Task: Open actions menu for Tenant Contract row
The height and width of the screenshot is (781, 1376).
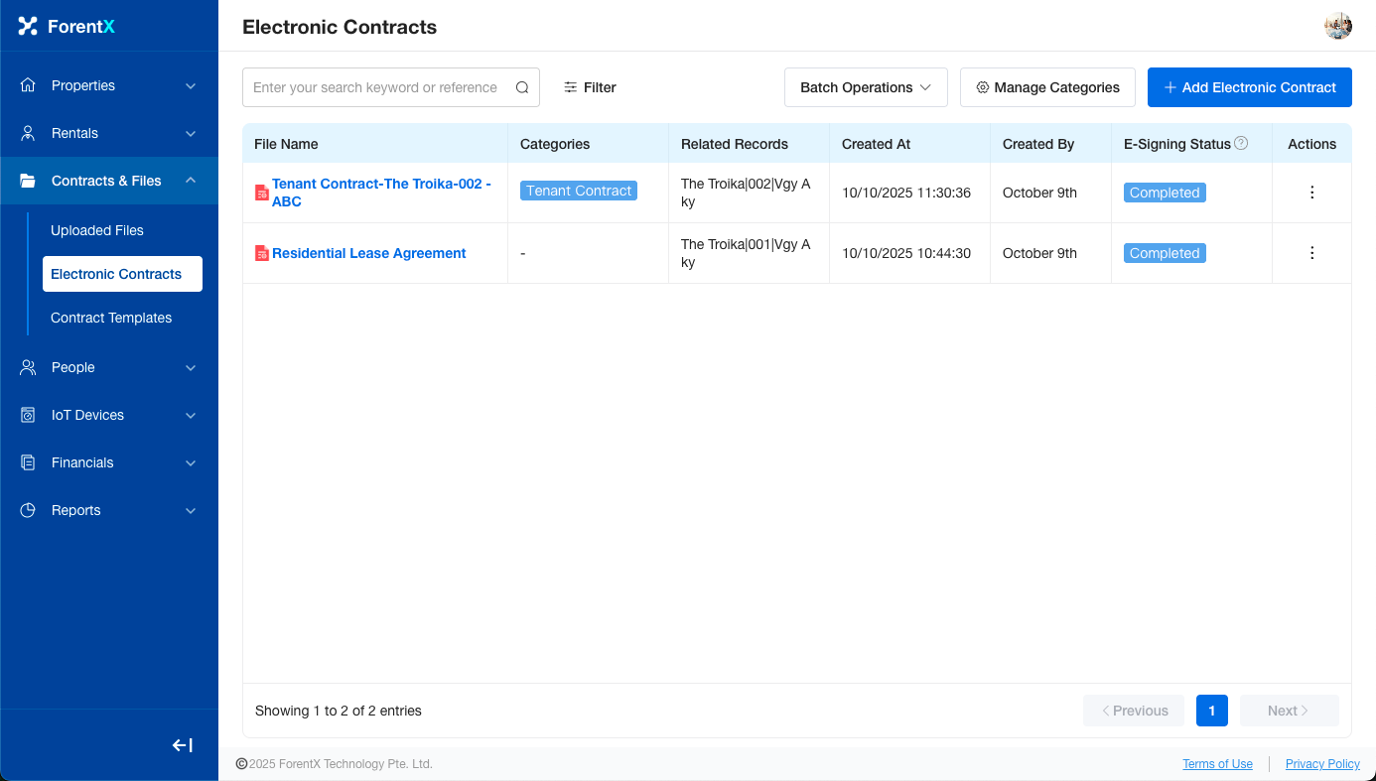Action: pos(1311,193)
